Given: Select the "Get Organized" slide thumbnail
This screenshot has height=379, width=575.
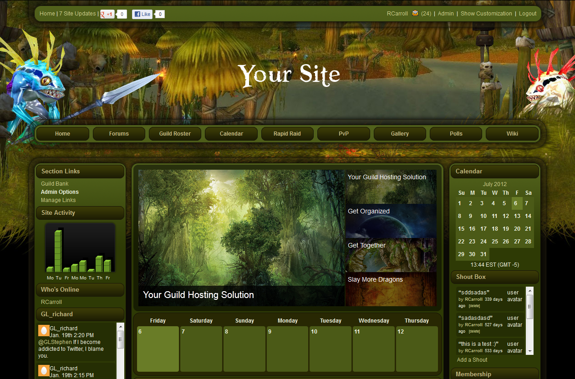Looking at the screenshot, I should [391, 221].
